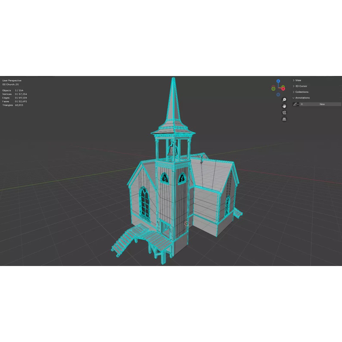Click the annotation draw tool icon beside New
Screen dimensions: 342x342
tap(295, 104)
